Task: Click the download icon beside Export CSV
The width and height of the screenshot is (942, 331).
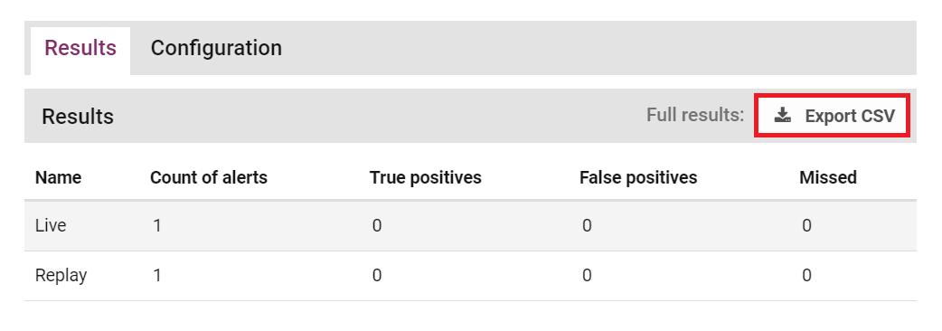Action: pos(782,116)
